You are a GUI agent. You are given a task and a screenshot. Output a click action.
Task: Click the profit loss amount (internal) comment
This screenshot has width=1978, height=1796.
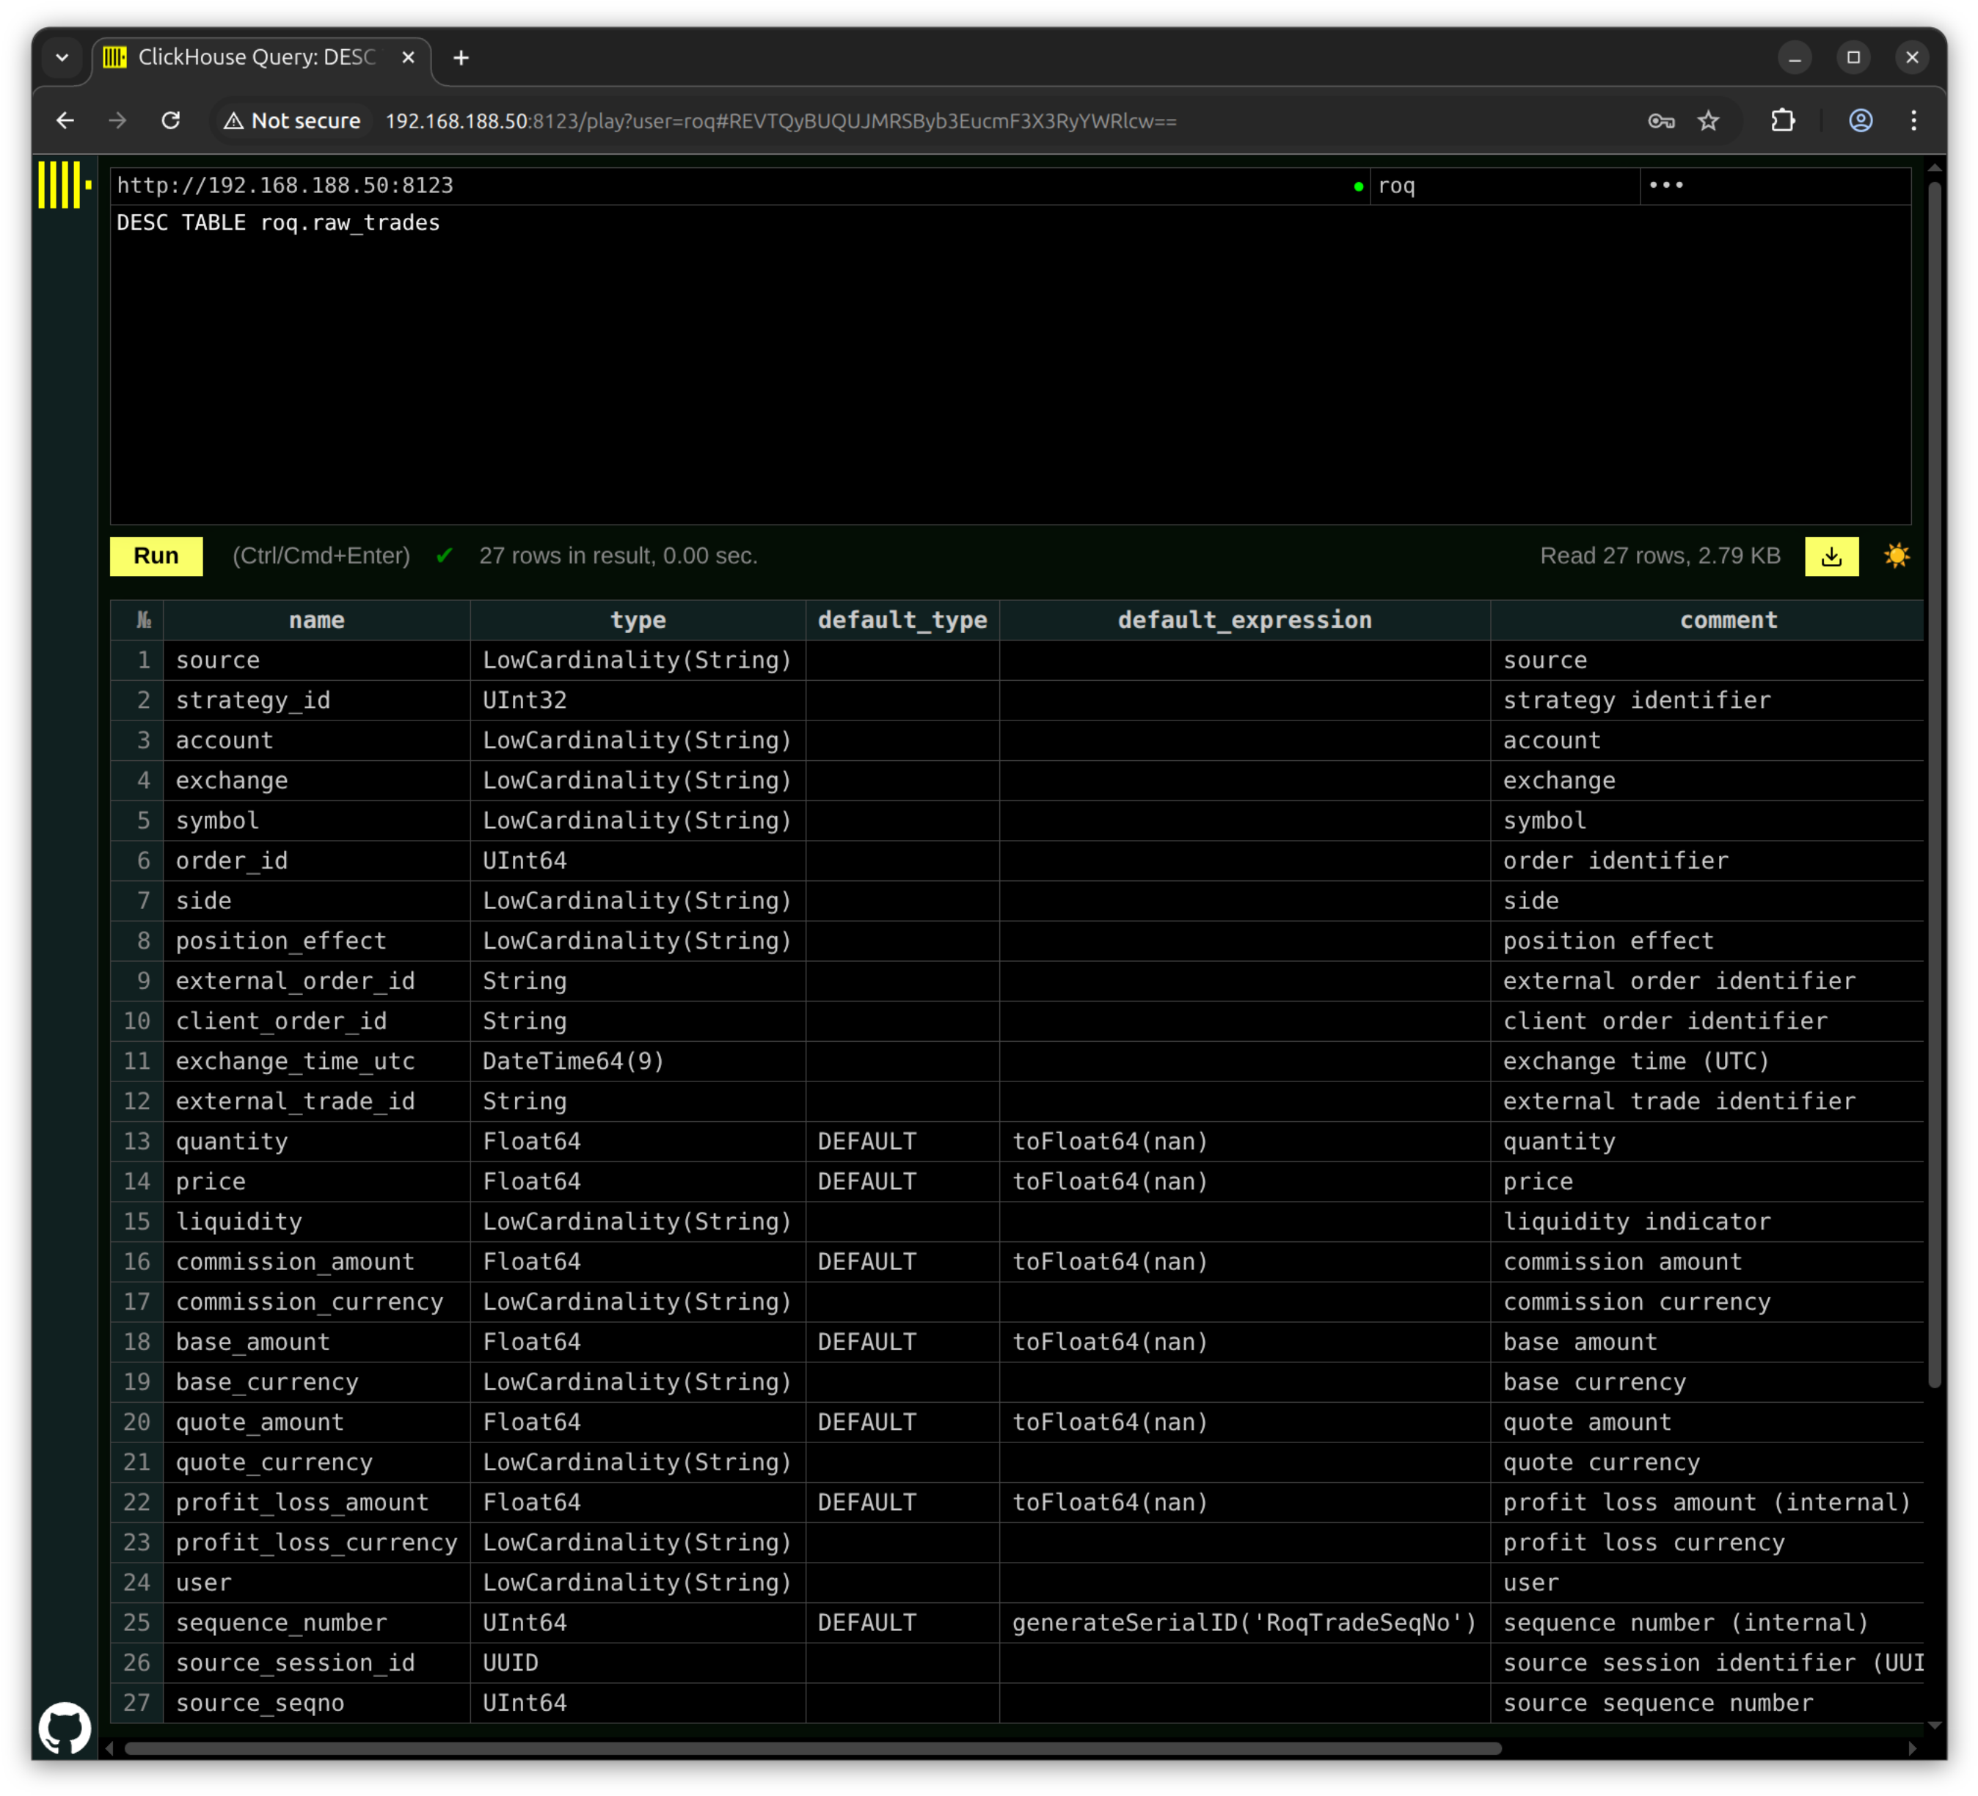pos(1707,1503)
